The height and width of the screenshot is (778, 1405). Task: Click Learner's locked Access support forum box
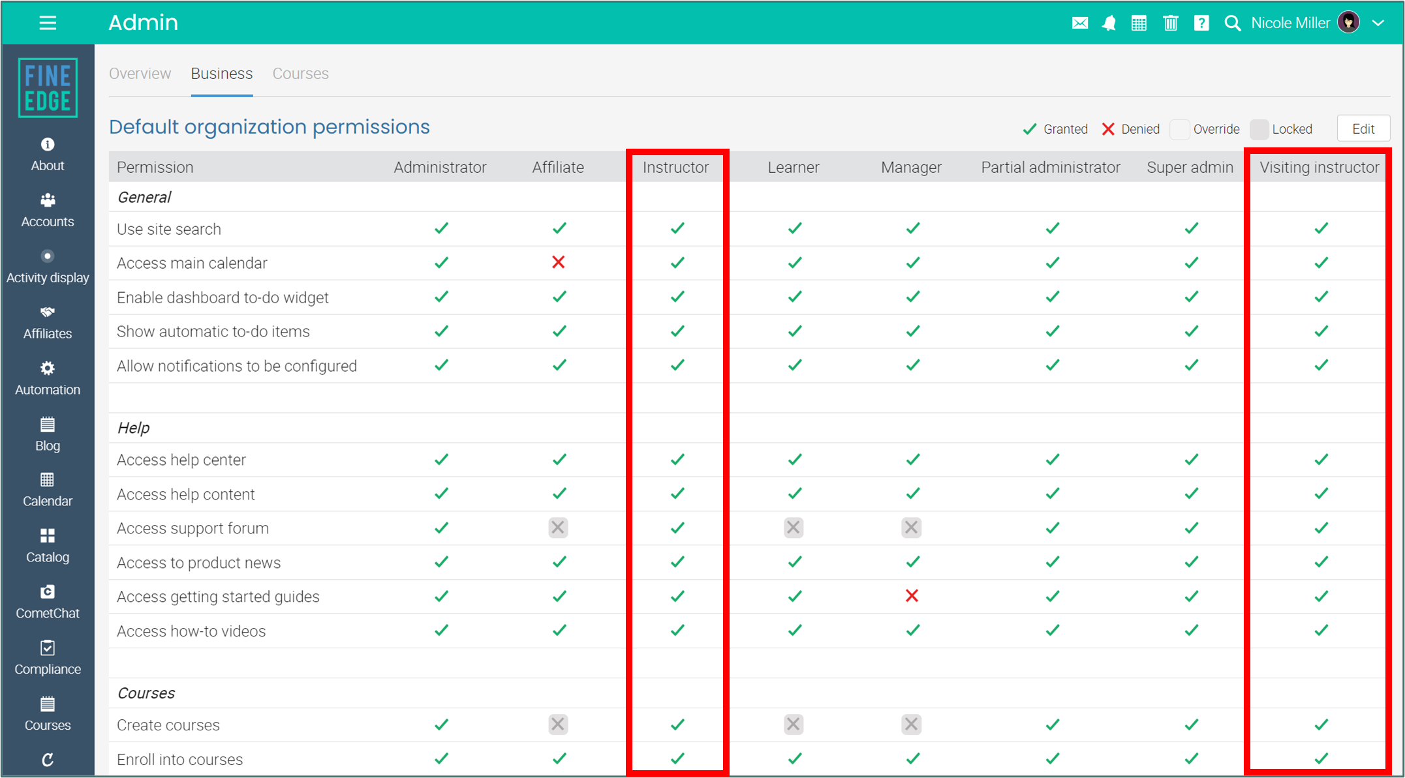(794, 528)
